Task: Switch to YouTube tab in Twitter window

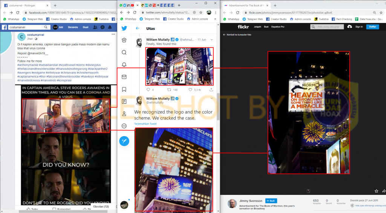Action: pos(132,5)
